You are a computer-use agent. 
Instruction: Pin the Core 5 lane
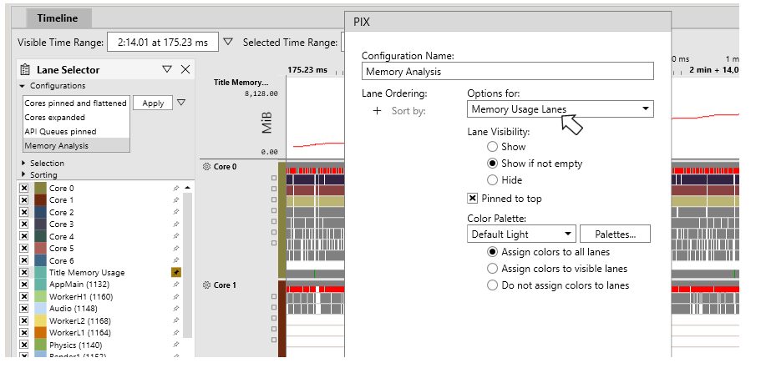[x=176, y=248]
